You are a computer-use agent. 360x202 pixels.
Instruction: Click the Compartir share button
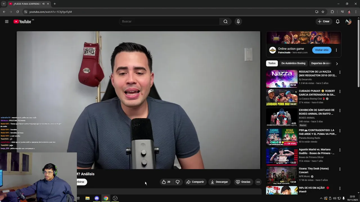[195, 182]
